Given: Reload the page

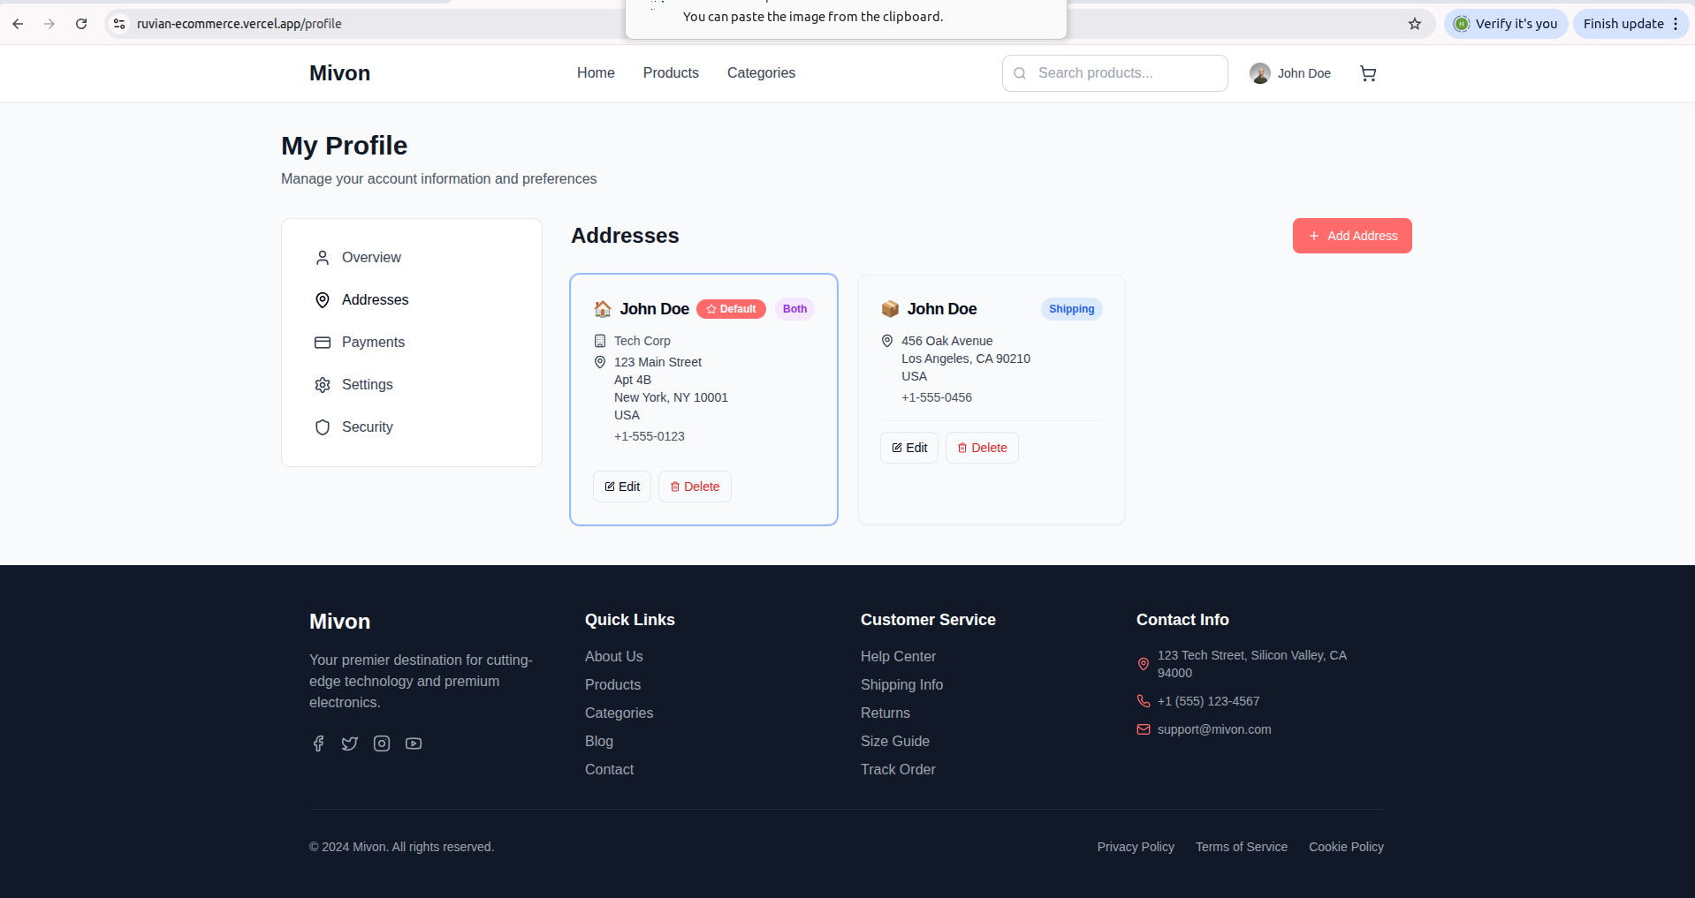Looking at the screenshot, I should [81, 24].
